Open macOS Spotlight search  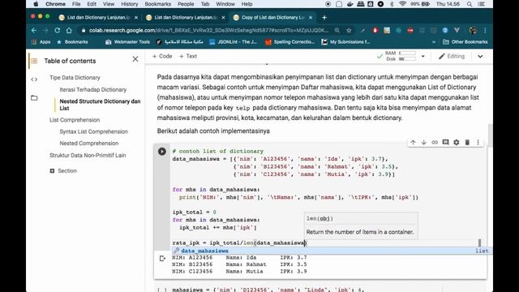coord(470,4)
